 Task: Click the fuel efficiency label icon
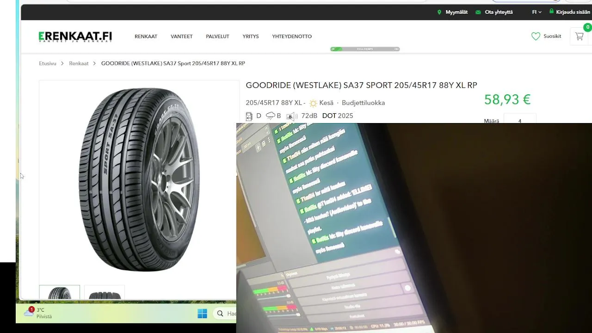pyautogui.click(x=249, y=116)
